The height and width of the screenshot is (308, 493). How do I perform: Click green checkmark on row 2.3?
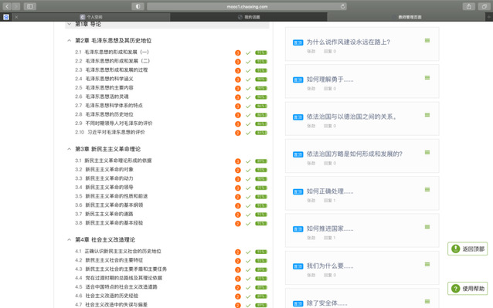click(248, 71)
